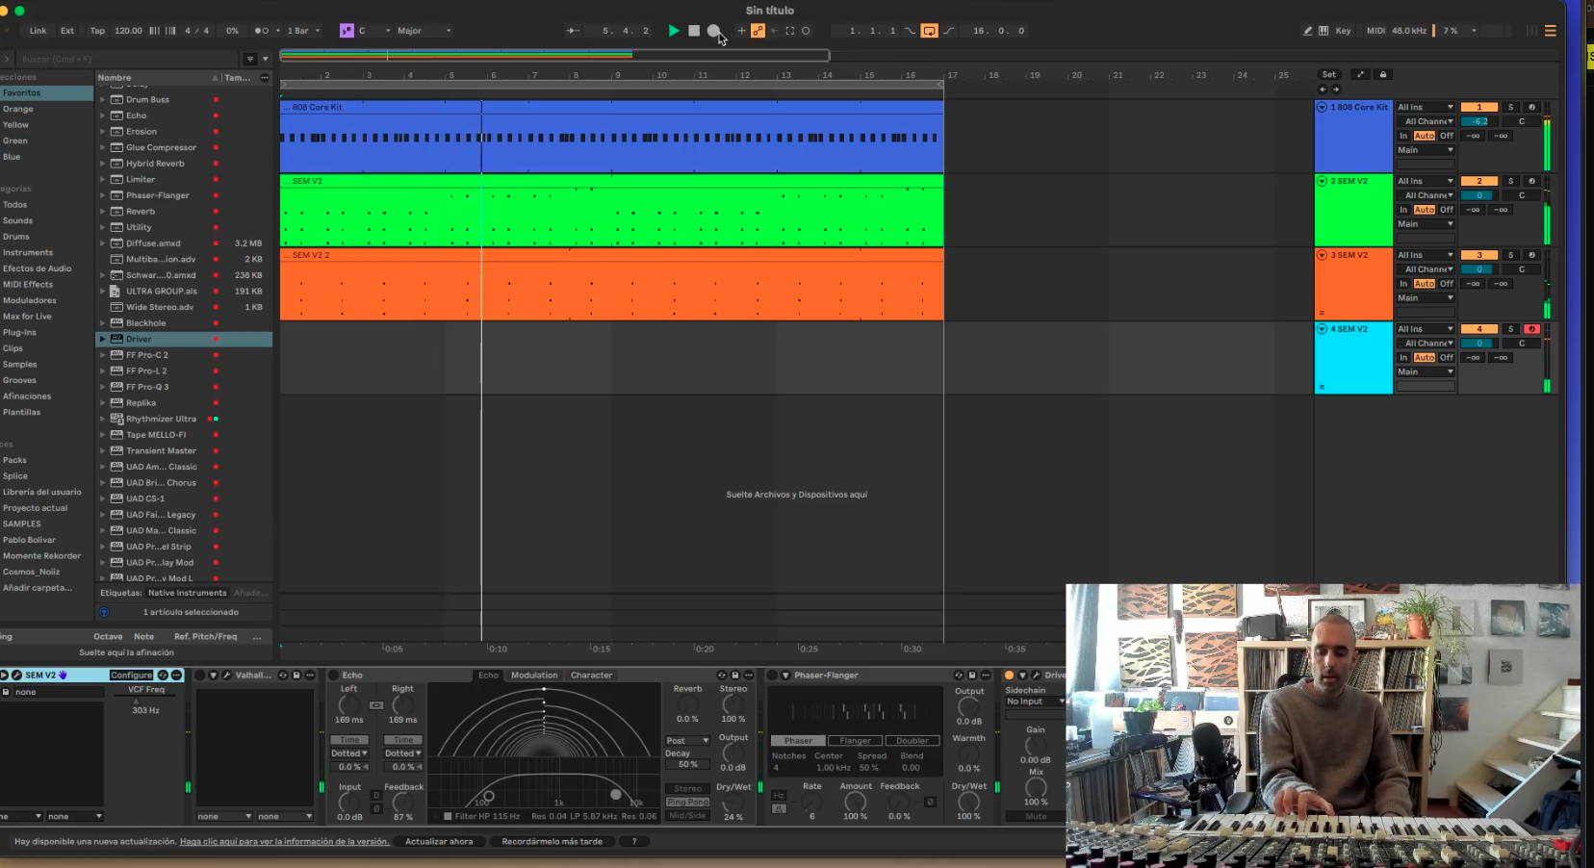Disarm recording on track 4 SEM V2
This screenshot has height=868, width=1594.
point(1531,329)
